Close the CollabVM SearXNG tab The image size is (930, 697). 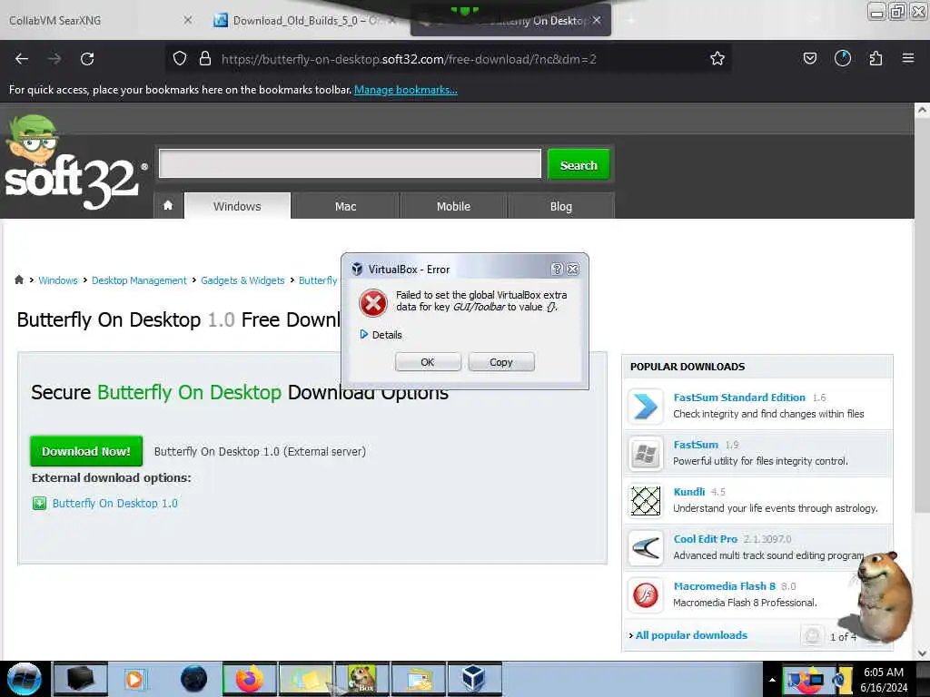pyautogui.click(x=187, y=20)
